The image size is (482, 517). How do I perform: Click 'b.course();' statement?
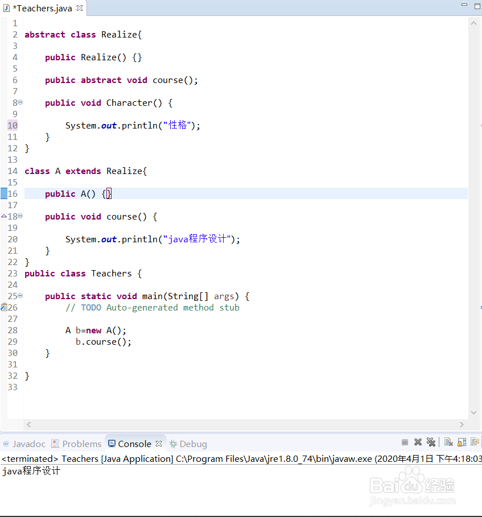[104, 342]
